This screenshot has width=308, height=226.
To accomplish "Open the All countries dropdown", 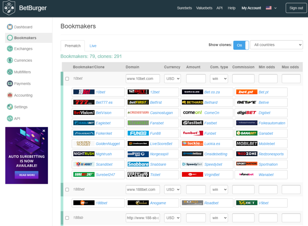I will (276, 45).
